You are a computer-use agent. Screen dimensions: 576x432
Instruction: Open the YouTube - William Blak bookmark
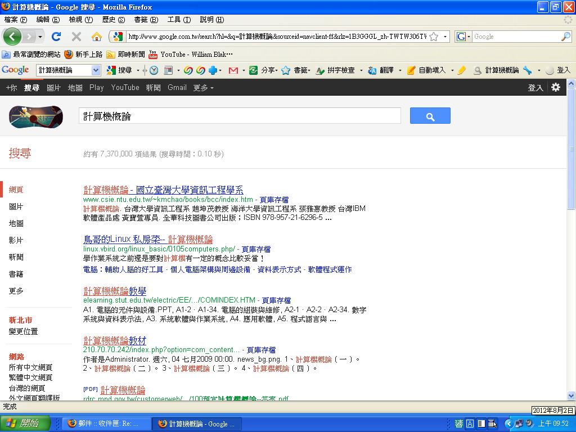(191, 55)
